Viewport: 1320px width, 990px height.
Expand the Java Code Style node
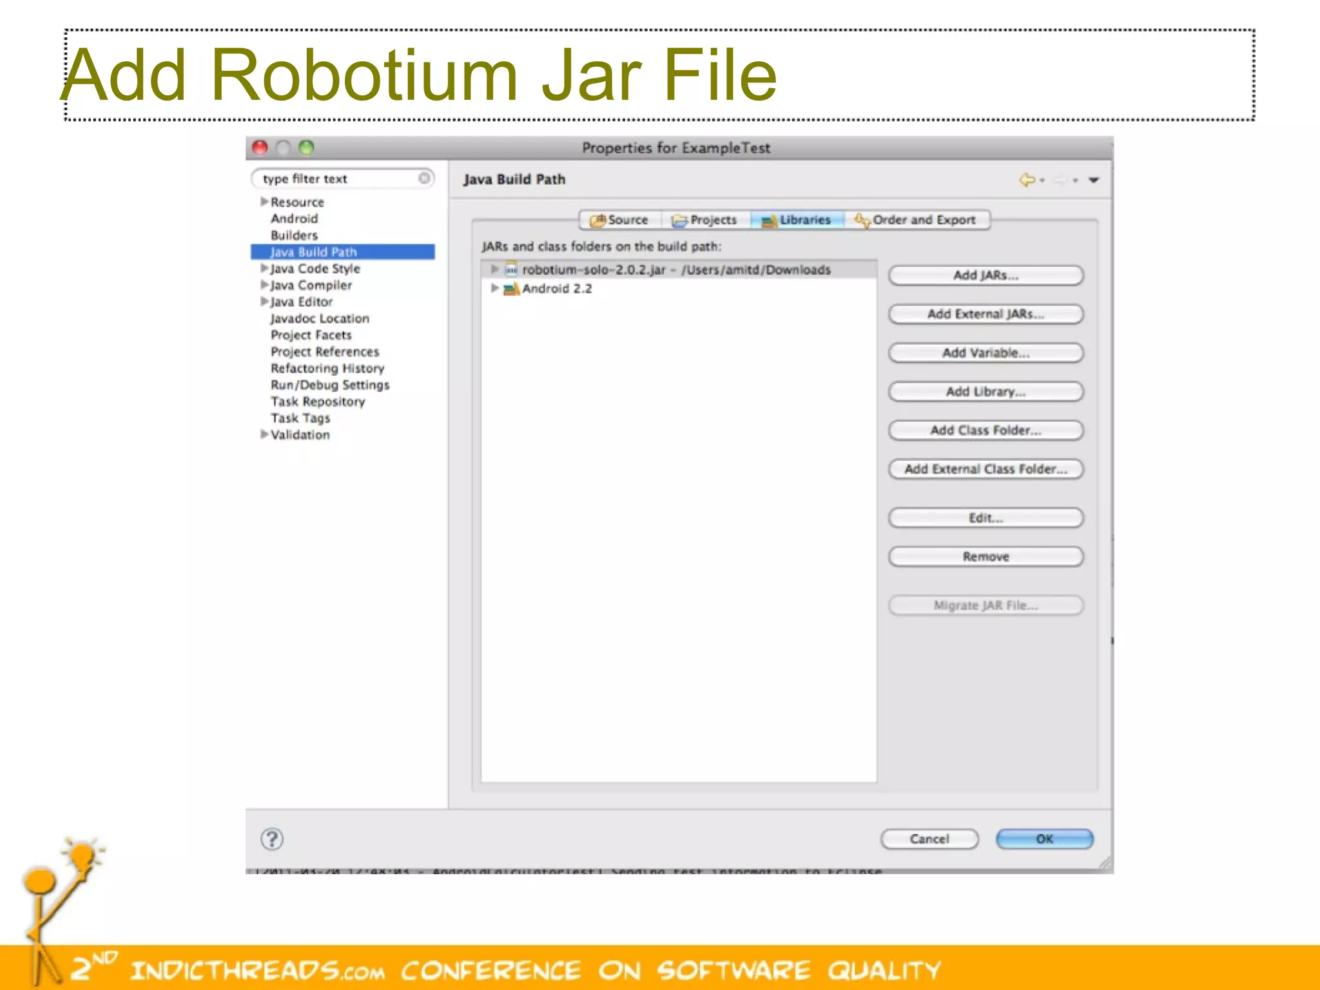point(264,268)
